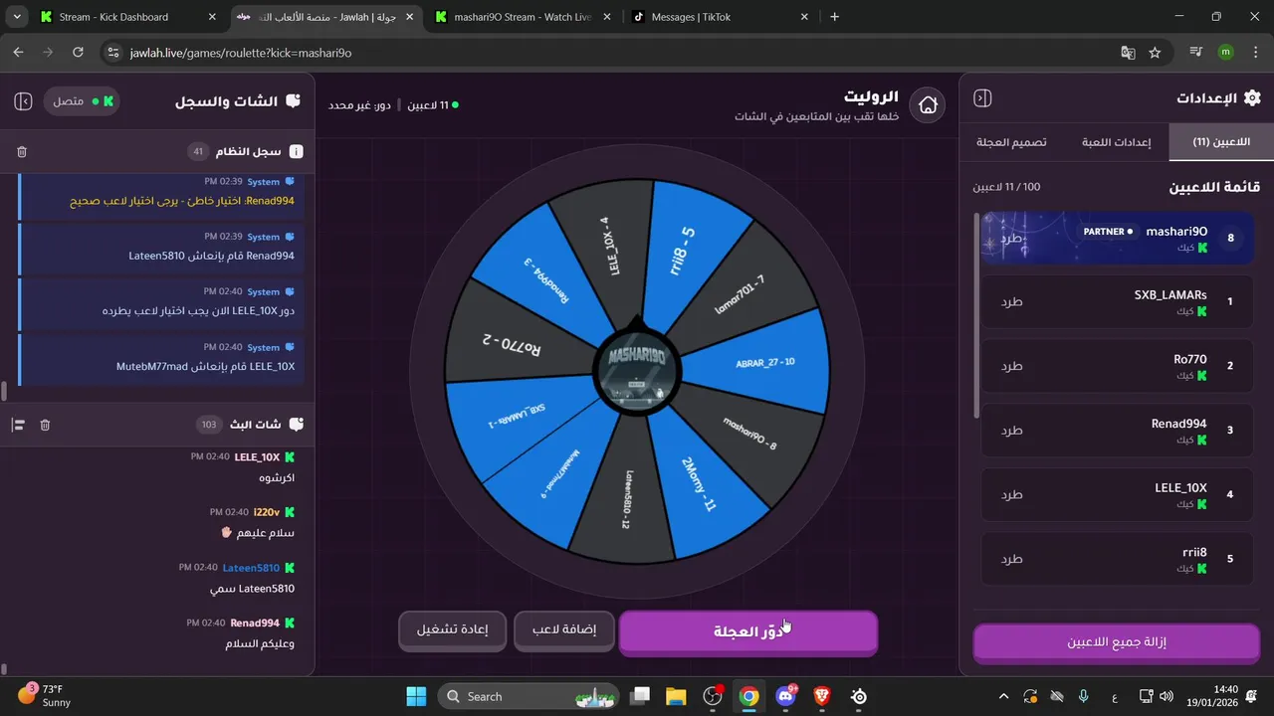Screen dimensions: 1274x716
Task: Open a new browser tab
Action: 834,17
